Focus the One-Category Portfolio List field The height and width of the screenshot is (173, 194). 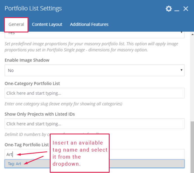94,93
